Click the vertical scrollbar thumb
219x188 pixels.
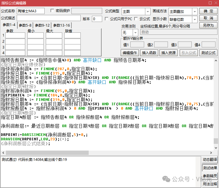click(x=216, y=141)
